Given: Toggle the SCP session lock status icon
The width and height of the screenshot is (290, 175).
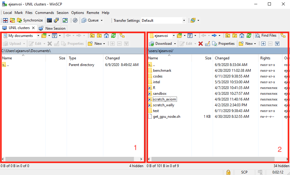Looking at the screenshot, I should [x=228, y=172].
